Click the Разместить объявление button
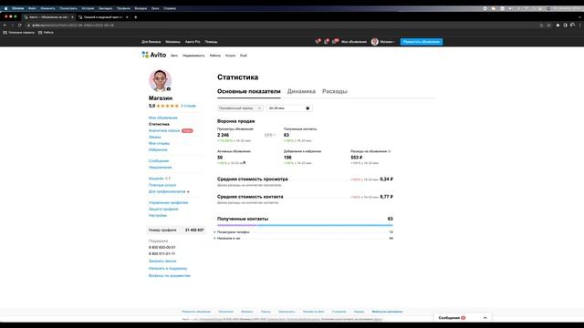This screenshot has height=328, width=584. click(x=422, y=42)
